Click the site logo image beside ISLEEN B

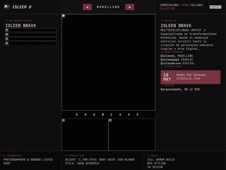7,7
